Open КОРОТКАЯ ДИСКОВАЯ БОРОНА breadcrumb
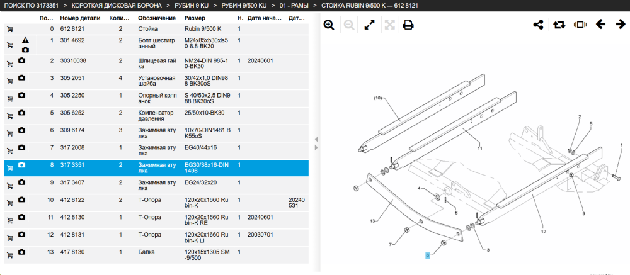This screenshot has height=275, width=630. coord(117,6)
